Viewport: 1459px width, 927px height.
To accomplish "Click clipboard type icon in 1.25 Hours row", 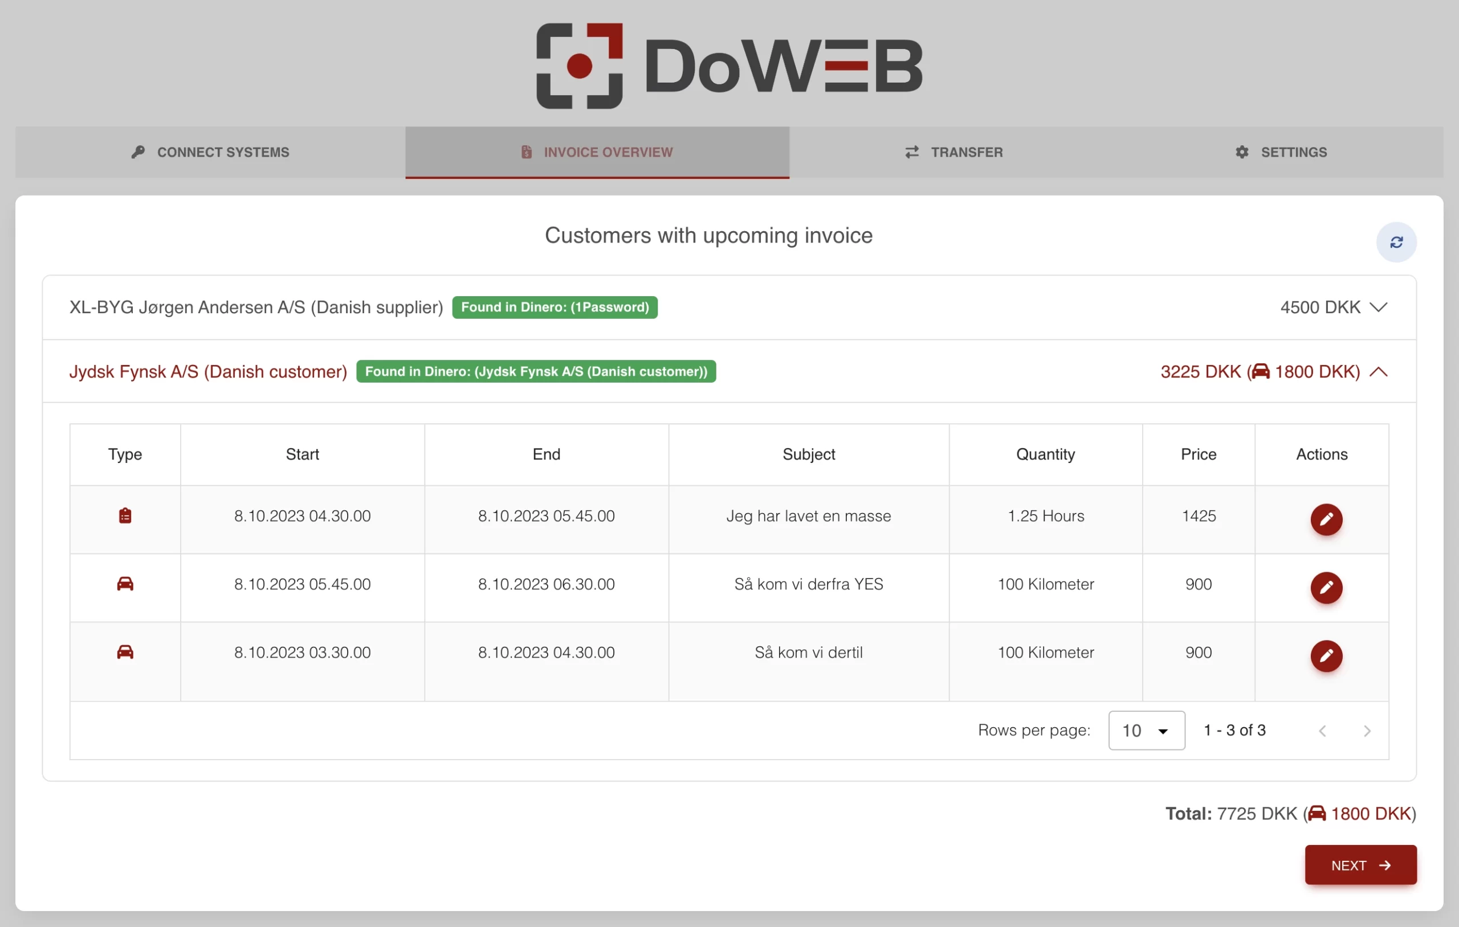I will click(x=125, y=516).
